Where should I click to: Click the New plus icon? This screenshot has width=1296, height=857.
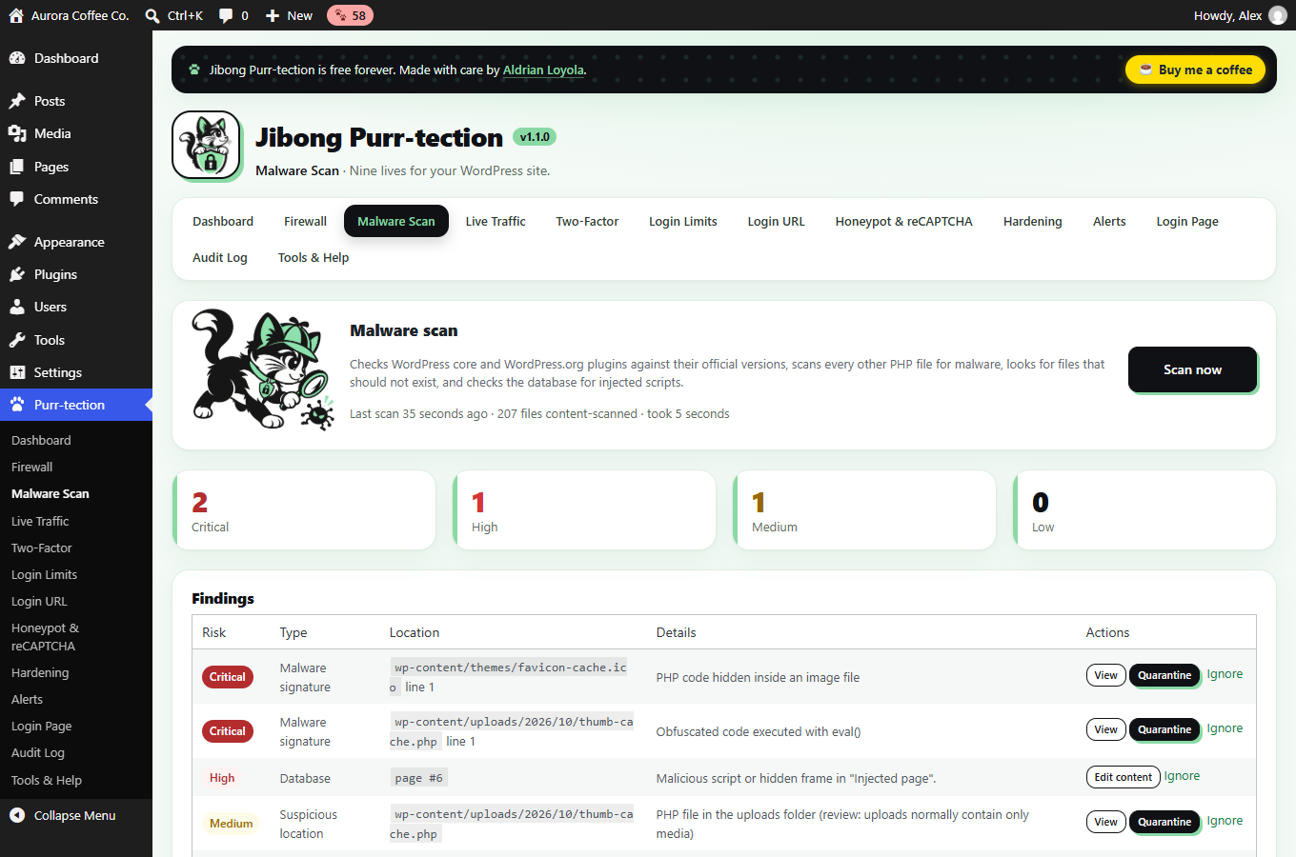pos(273,15)
